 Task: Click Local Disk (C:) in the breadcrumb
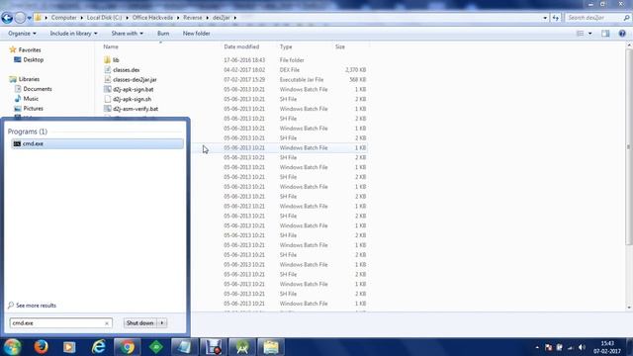click(104, 18)
